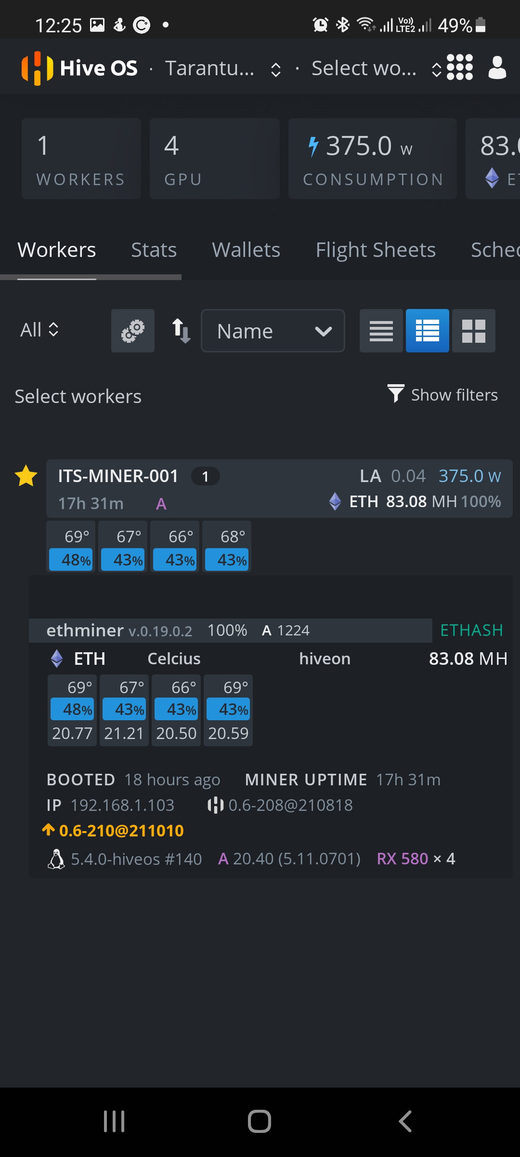Tap the Android back button

point(405,1121)
